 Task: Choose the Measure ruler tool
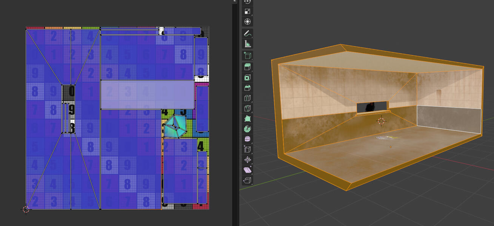coord(247,43)
